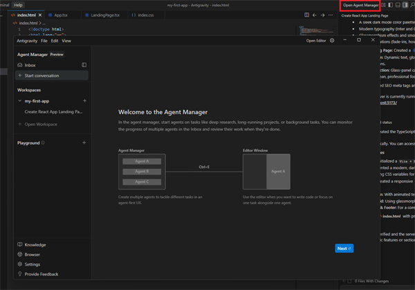Open Create React App Landing Page conversation
This screenshot has width=415, height=290.
(x=53, y=111)
